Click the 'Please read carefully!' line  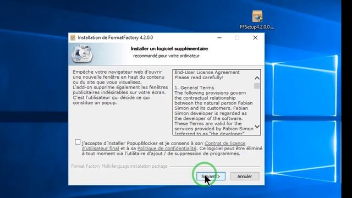199,78
